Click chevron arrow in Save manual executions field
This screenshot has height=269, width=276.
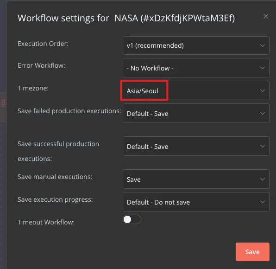[263, 179]
